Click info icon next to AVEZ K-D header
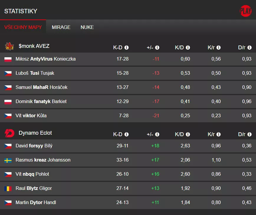256x215 pixels. 127,48
